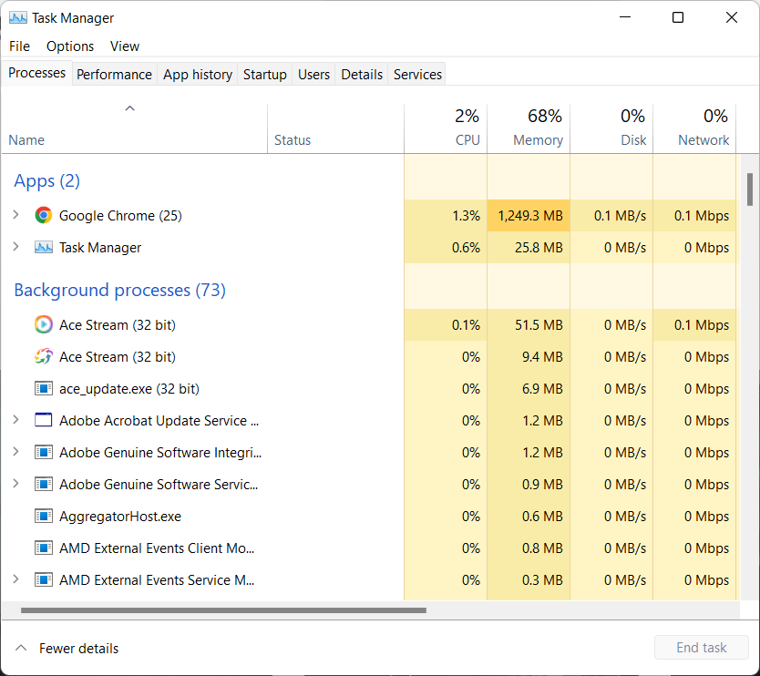Select the first Ace Stream play icon
The height and width of the screenshot is (676, 760).
(43, 325)
